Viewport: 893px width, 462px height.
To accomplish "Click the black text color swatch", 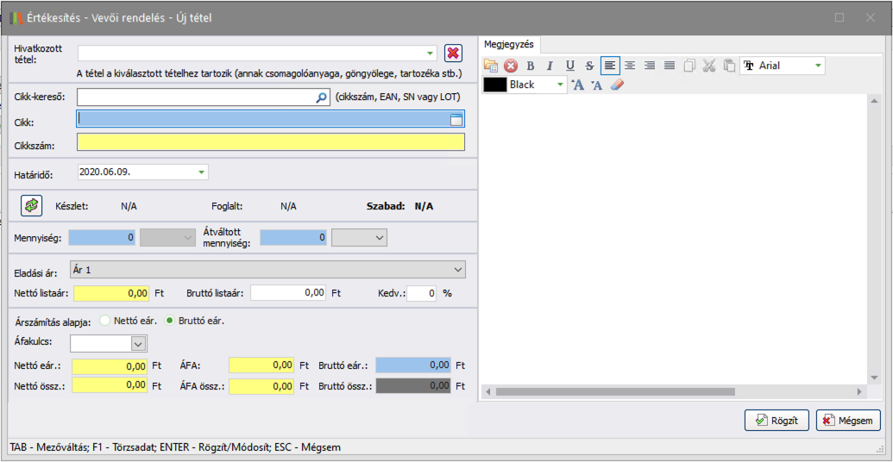I will pos(494,84).
